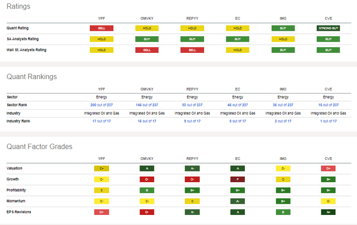Click the 'Quant Factor Grades' section heading
The height and width of the screenshot is (225, 357).
click(40, 146)
